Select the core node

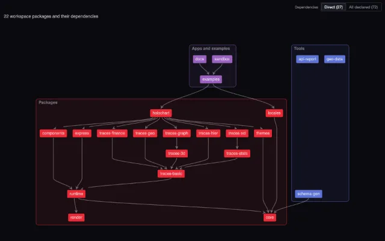(x=270, y=218)
